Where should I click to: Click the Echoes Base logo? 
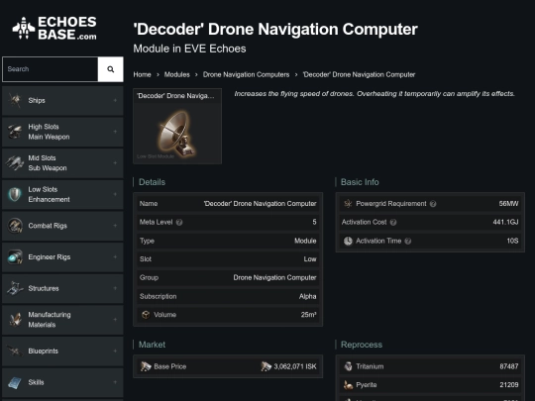(54, 28)
